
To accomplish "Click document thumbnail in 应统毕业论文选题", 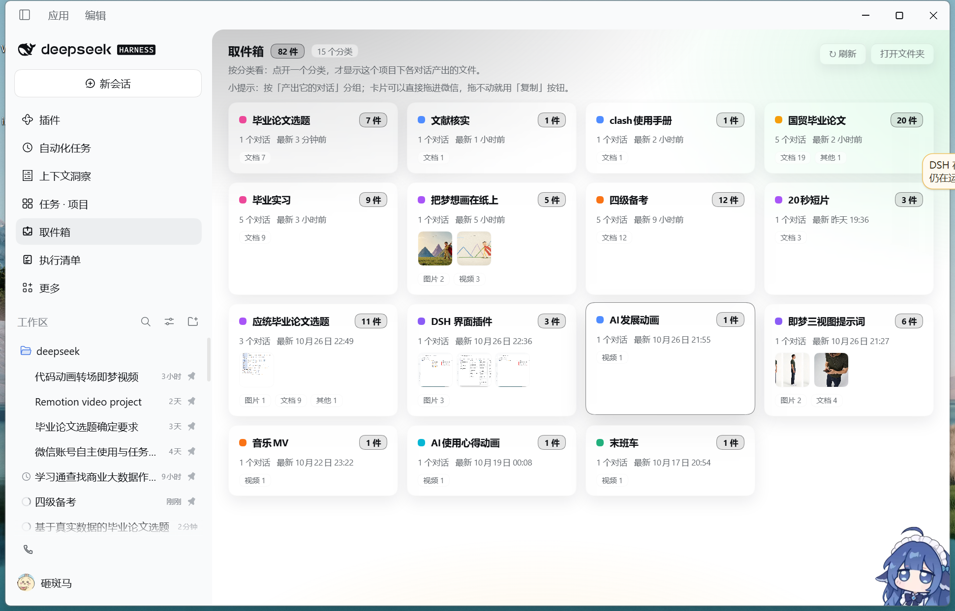I will (x=256, y=370).
